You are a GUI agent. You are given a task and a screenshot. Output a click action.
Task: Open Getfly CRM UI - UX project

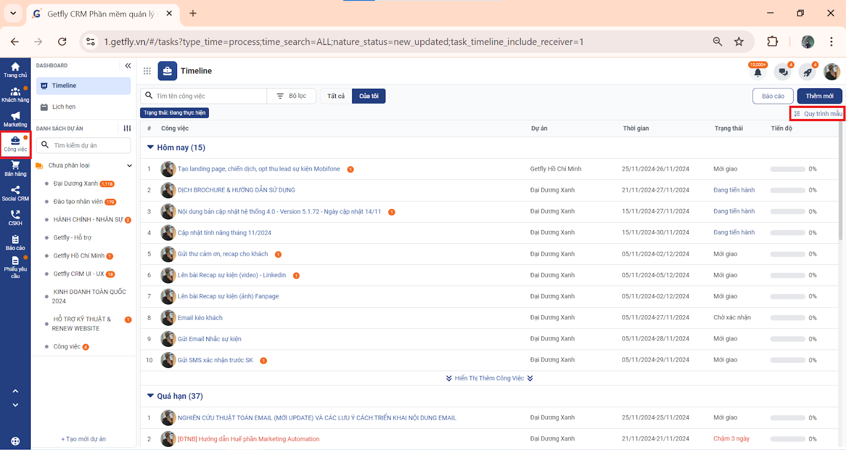pos(79,274)
